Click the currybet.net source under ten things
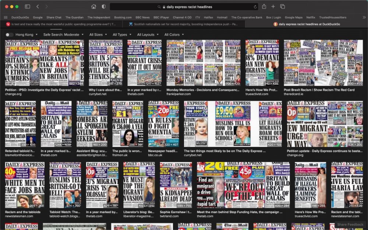This screenshot has width=368, height=230. [x=192, y=155]
